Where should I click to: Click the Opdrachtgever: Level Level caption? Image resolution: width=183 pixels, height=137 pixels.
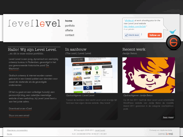tap(80, 96)
